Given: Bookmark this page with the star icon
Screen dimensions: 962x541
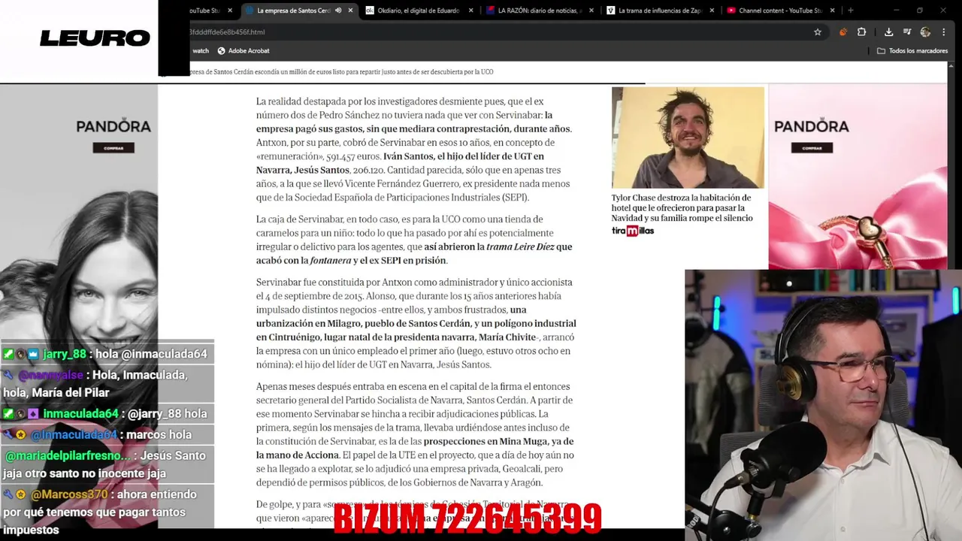Looking at the screenshot, I should click(818, 32).
